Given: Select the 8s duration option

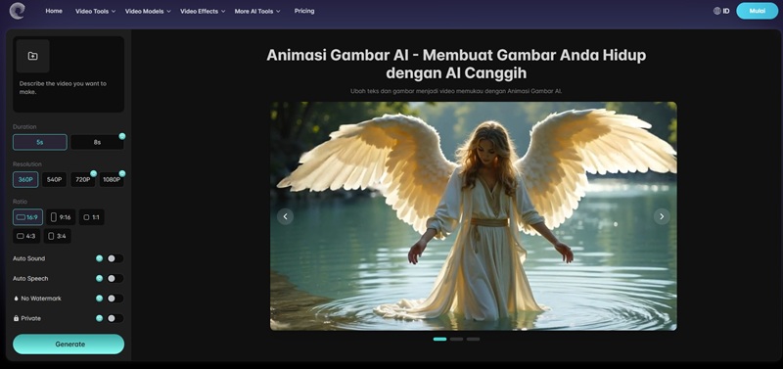Looking at the screenshot, I should tap(97, 142).
